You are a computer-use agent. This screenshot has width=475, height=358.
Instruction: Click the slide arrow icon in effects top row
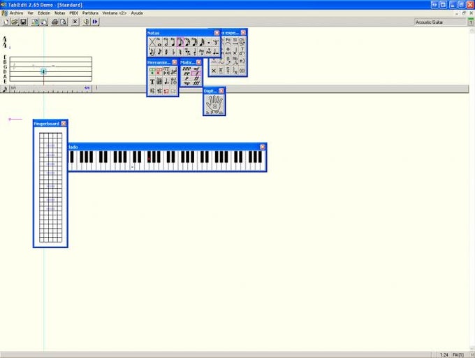click(235, 41)
